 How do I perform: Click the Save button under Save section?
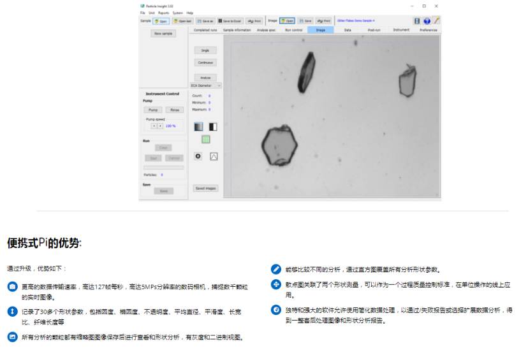click(x=164, y=191)
